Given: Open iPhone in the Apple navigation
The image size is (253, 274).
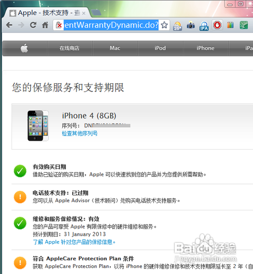Looking at the screenshot, I should click(205, 48).
